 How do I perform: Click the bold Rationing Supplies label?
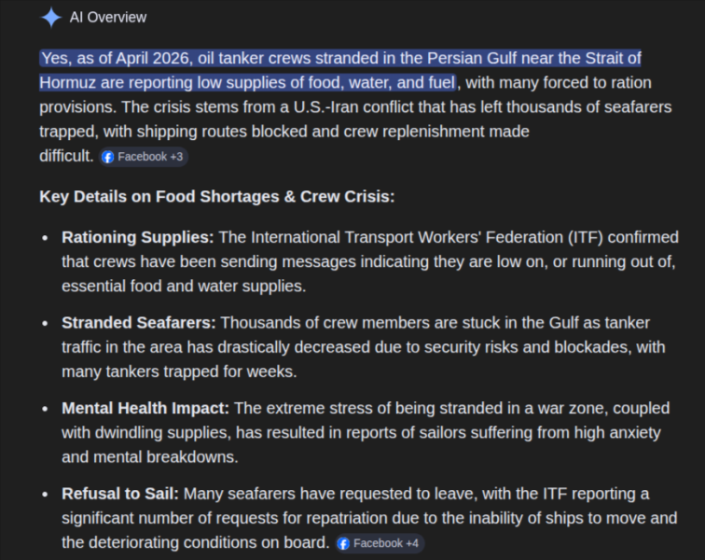coord(138,237)
